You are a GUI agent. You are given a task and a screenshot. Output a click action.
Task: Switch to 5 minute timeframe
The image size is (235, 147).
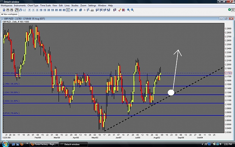(x=37, y=10)
